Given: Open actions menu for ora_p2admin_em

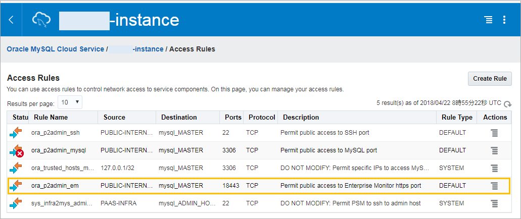Looking at the screenshot, I should 494,186.
